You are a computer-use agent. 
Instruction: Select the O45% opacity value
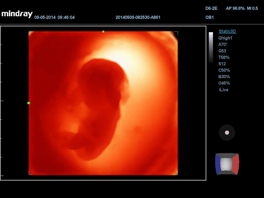coord(224,83)
